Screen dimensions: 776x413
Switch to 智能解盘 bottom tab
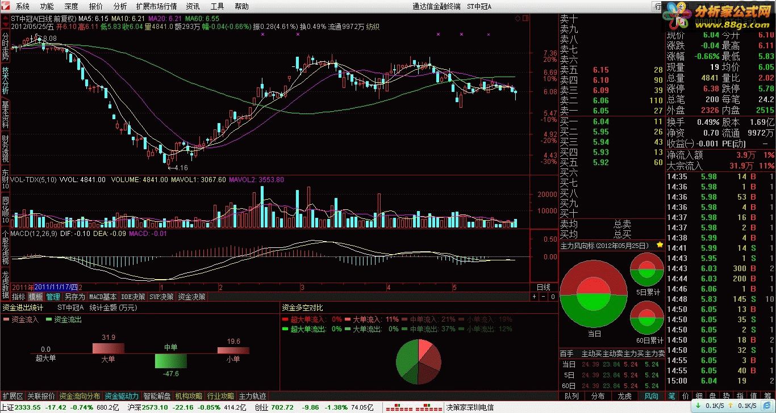tap(157, 396)
